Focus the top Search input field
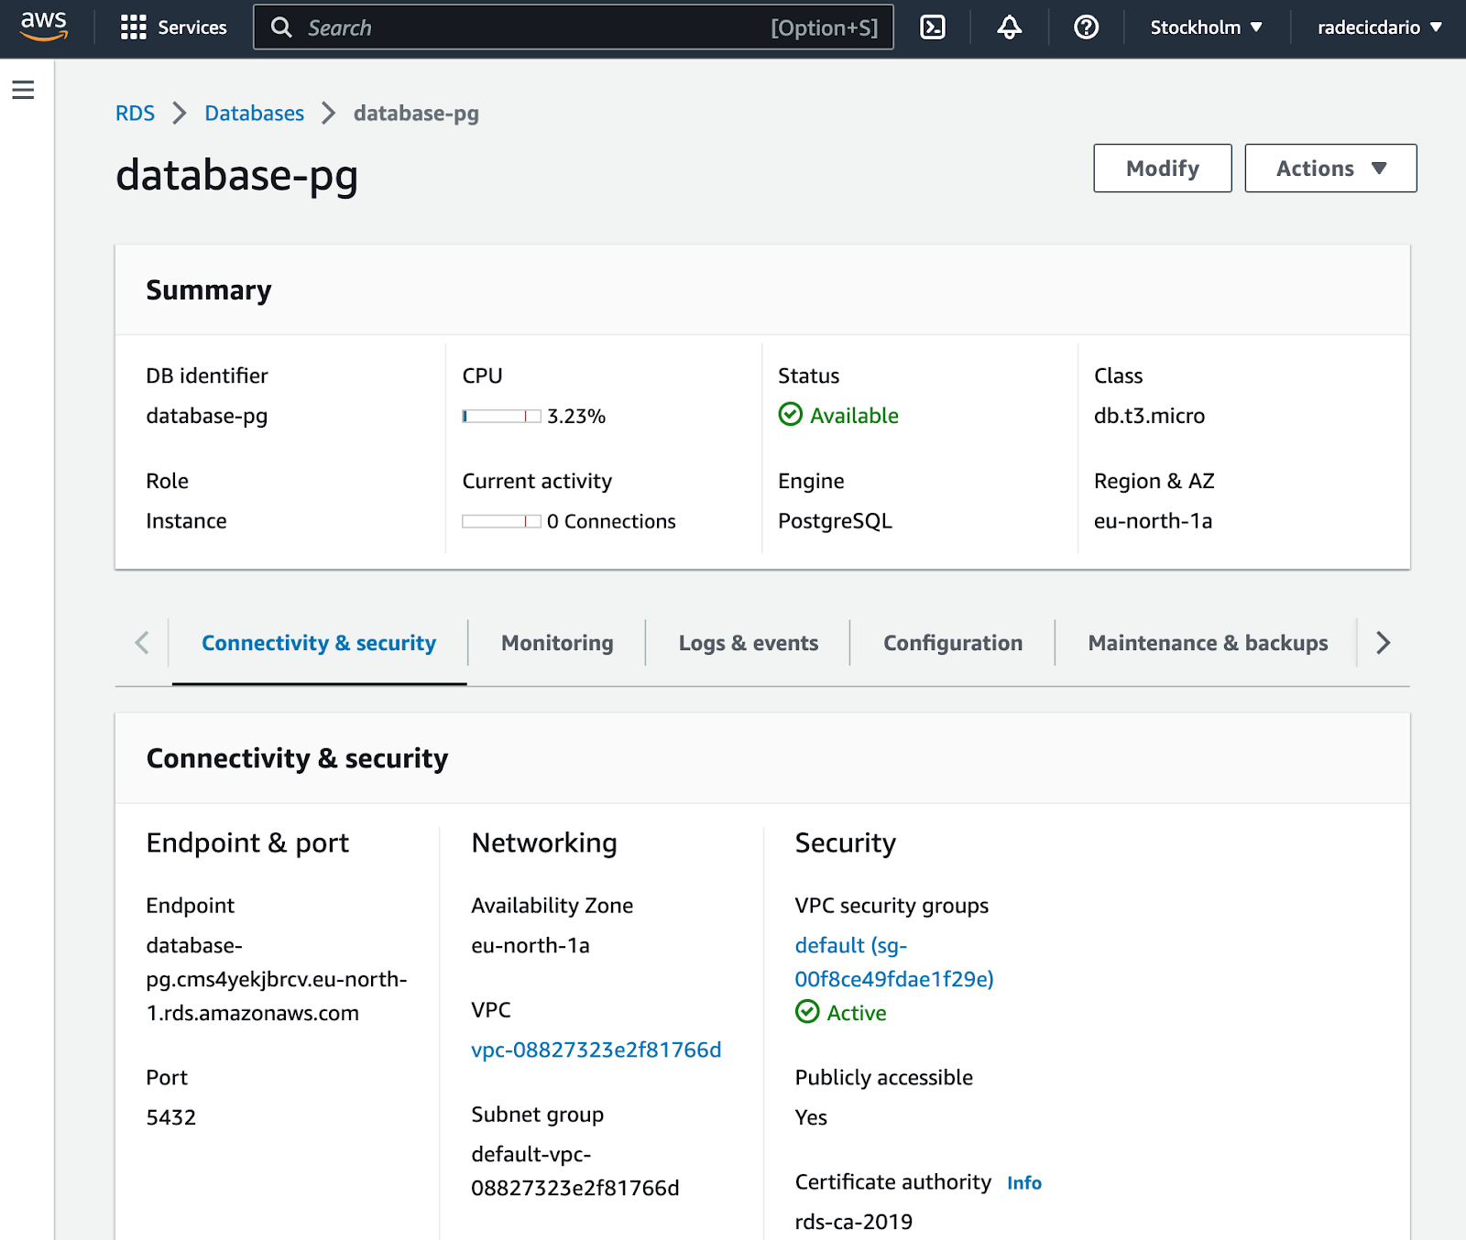The height and width of the screenshot is (1240, 1466). 574,27
